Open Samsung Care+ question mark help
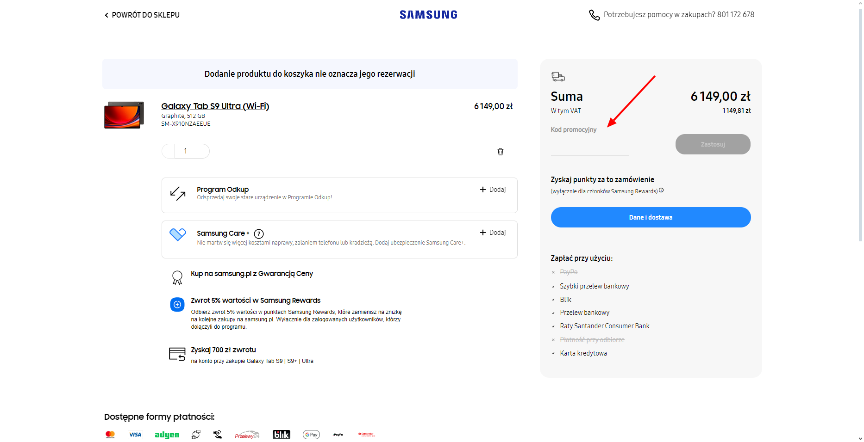 click(x=259, y=234)
